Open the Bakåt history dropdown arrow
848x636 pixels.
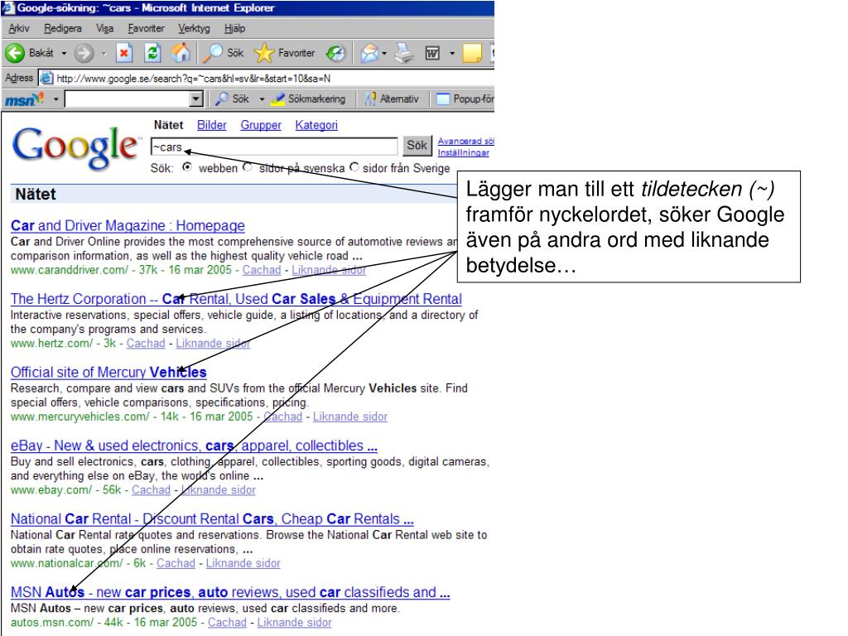tap(64, 53)
